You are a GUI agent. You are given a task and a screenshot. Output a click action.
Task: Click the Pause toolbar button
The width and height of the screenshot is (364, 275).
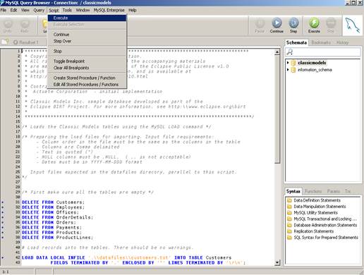(260, 25)
